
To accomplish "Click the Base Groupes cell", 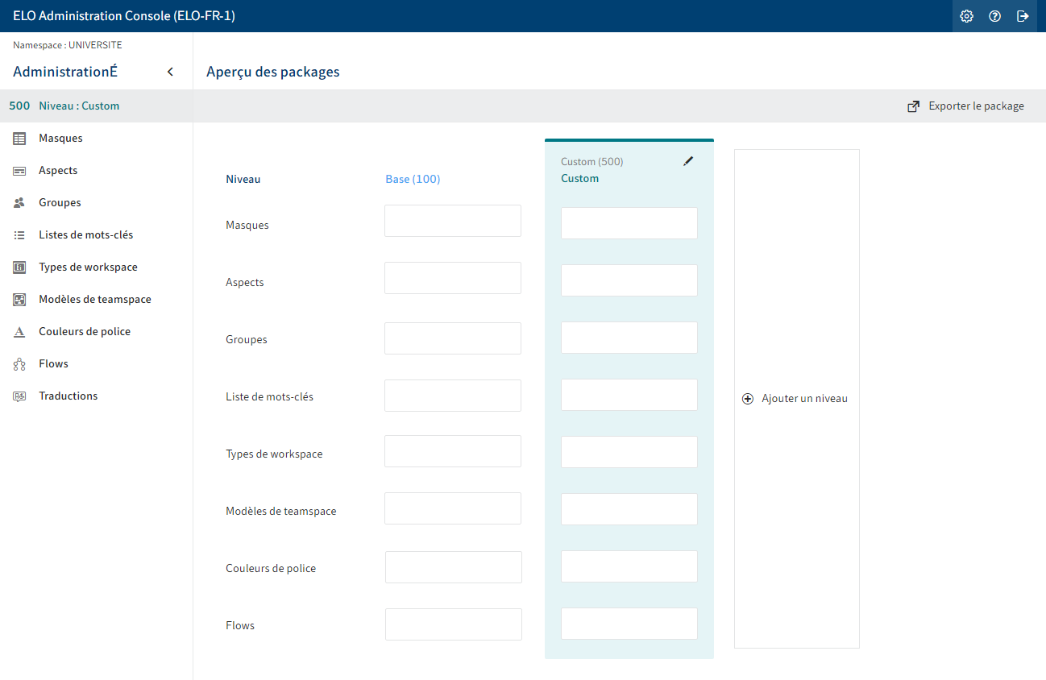I will (453, 338).
